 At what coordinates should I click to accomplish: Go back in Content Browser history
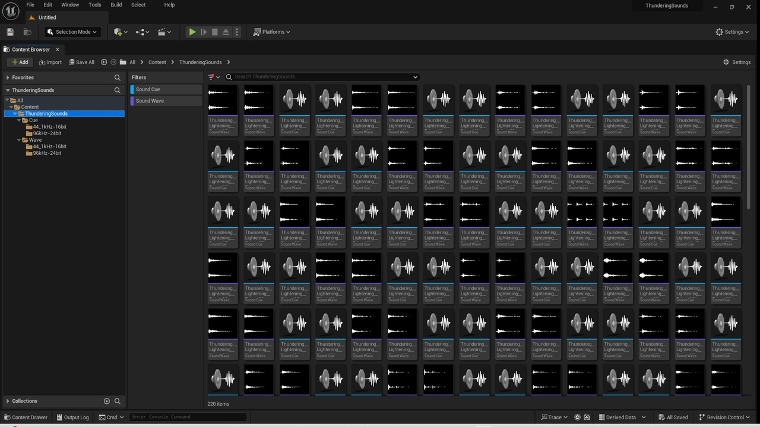click(x=104, y=62)
